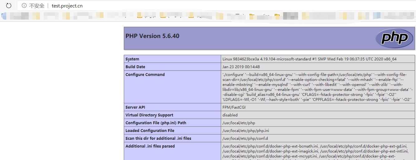The height and width of the screenshot is (160, 416).
Task: Focus the address bar showing test.project.cn
Action: 215,6
